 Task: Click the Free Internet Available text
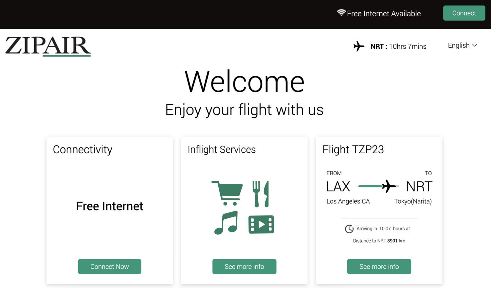point(384,13)
